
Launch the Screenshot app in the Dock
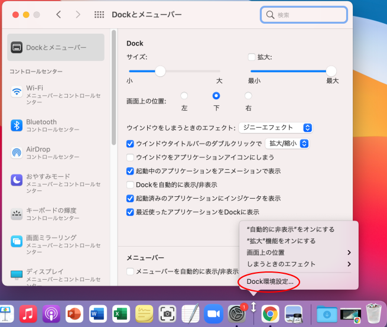167,313
